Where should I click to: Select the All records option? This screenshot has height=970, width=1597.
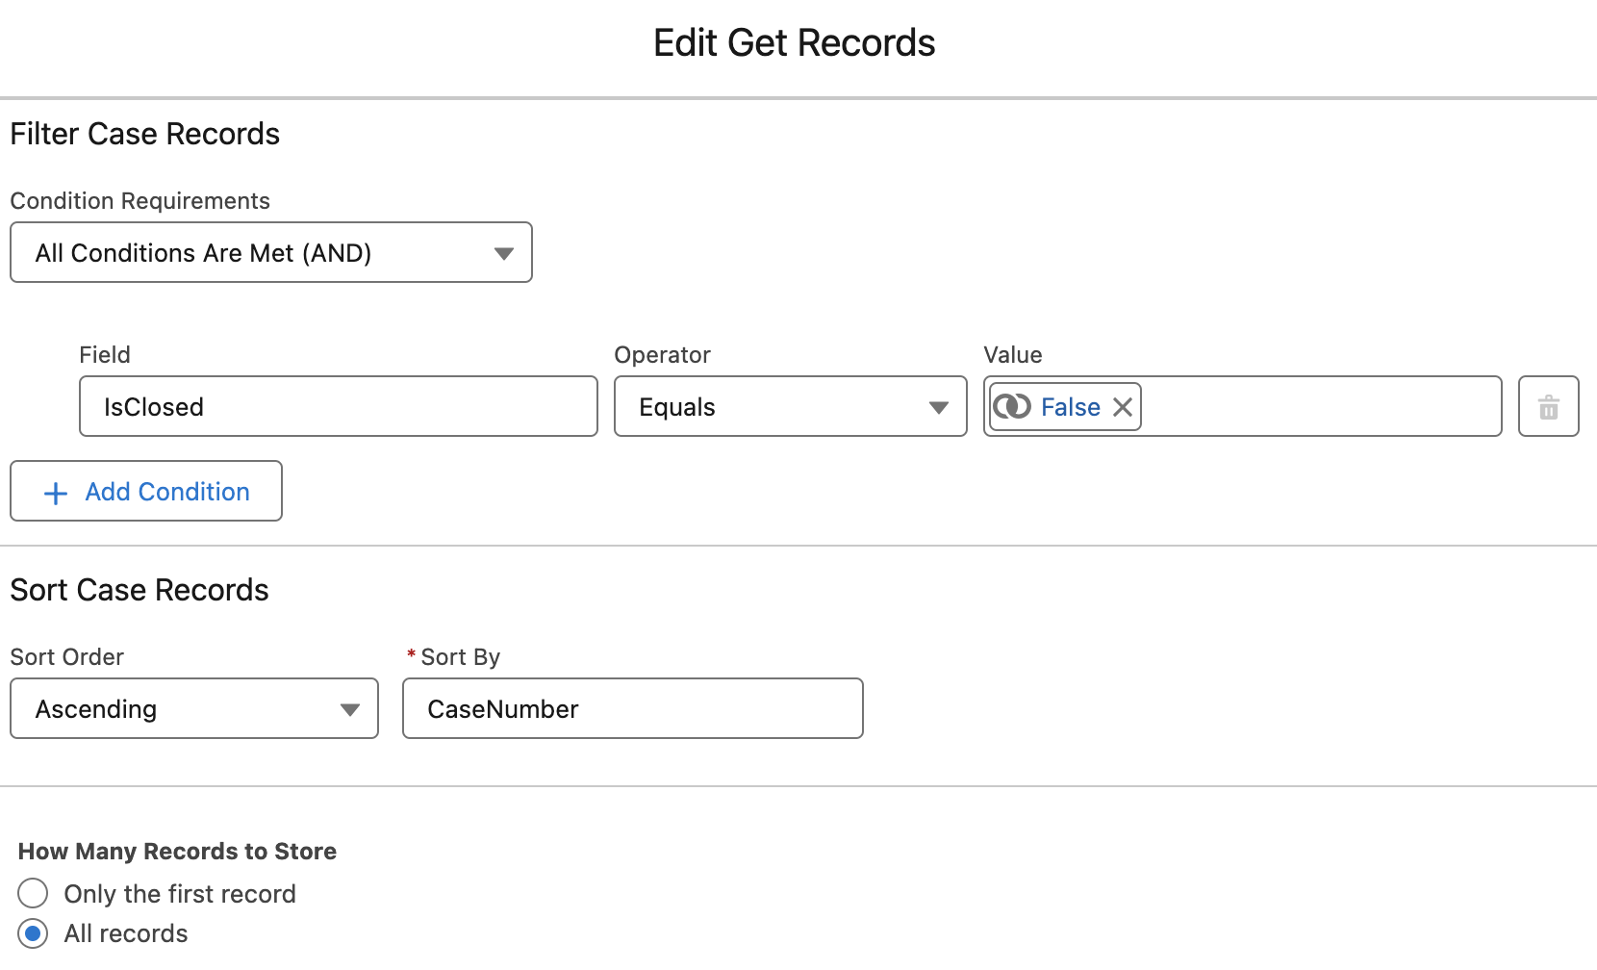33,932
